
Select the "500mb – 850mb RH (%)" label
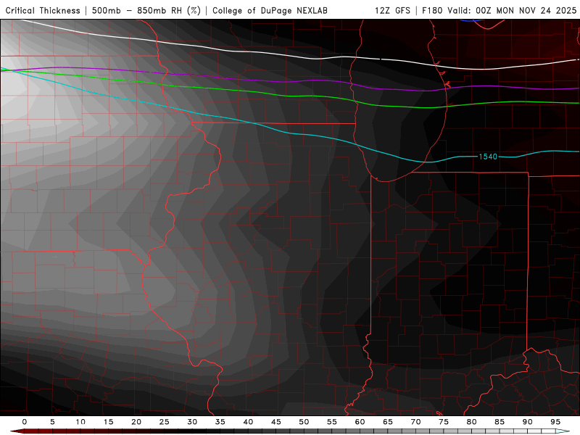point(146,10)
